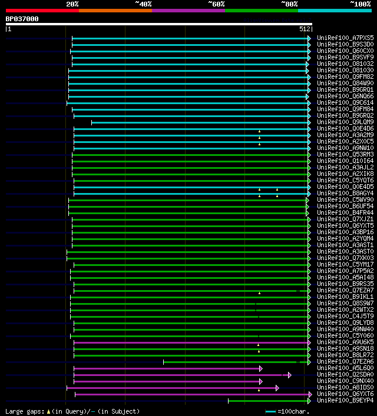Viewport: 377px width, 416px height.
Task: Click the arrowhead ending the UniRef100_Q2SDA0 bar
Action: pos(290,375)
